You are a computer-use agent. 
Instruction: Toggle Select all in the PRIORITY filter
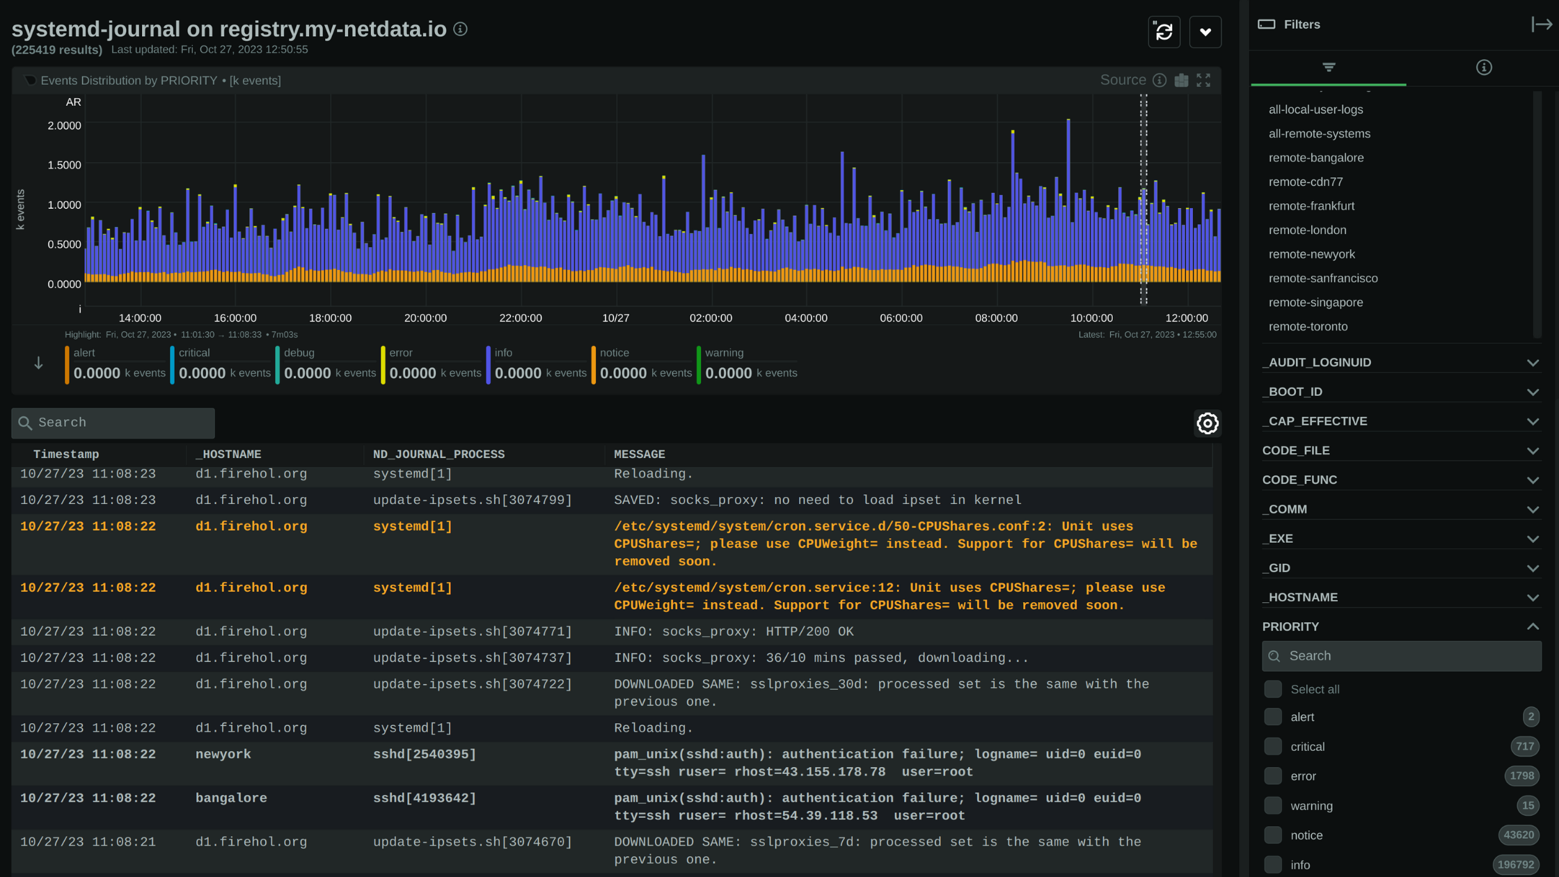(x=1273, y=689)
